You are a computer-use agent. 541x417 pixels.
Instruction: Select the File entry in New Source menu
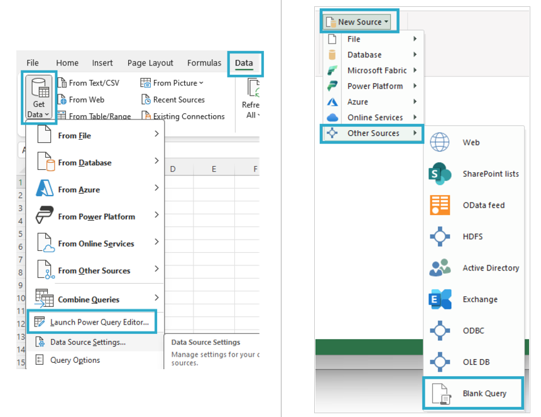click(x=373, y=39)
